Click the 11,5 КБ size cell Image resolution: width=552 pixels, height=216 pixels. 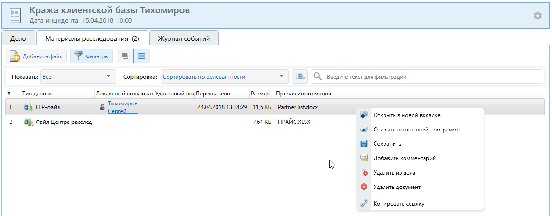pyautogui.click(x=262, y=107)
